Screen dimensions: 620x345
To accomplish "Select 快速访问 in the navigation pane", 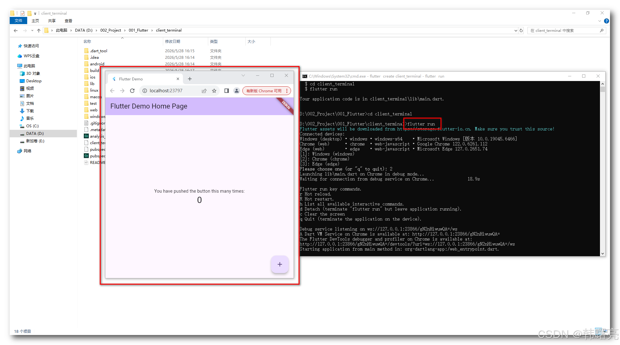I will tap(31, 46).
